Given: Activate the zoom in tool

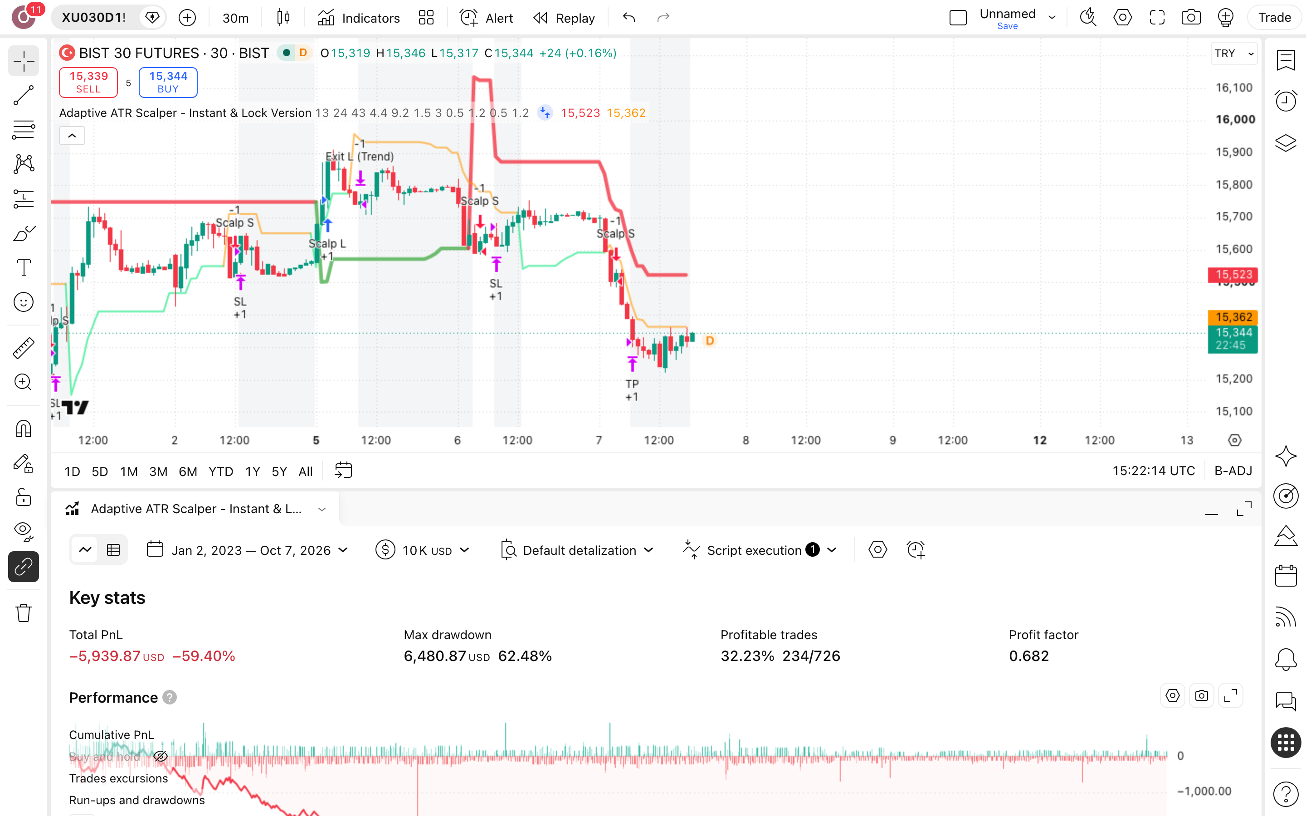Looking at the screenshot, I should click(23, 382).
